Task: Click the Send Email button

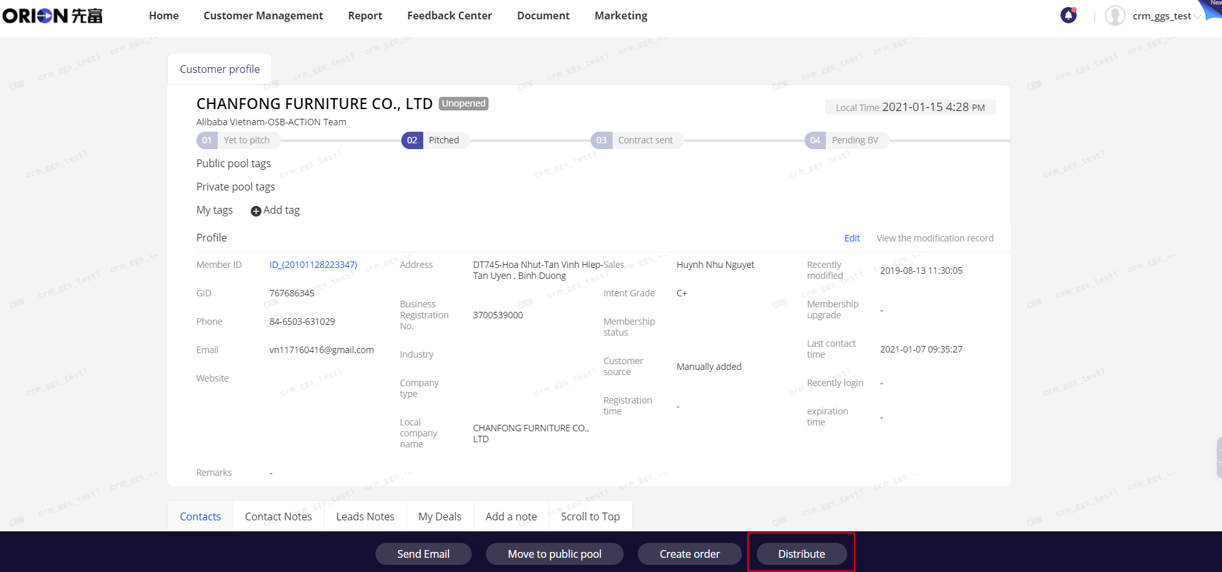Action: click(x=423, y=554)
